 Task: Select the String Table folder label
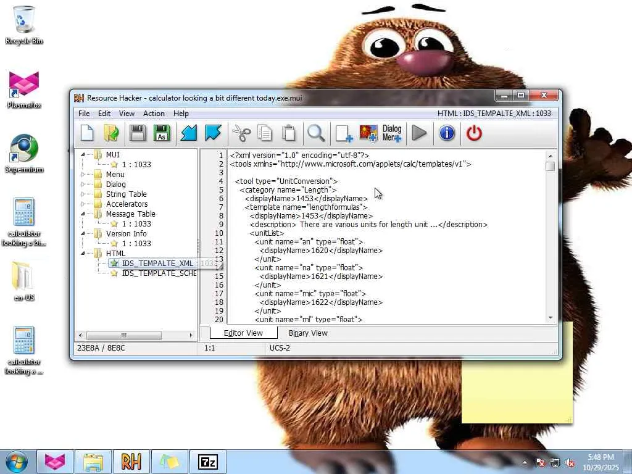pos(126,194)
